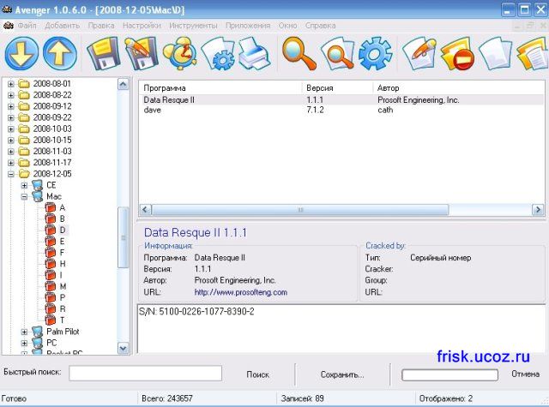Expand the Palm Pilot node
This screenshot has width=549, height=407.
point(24,332)
